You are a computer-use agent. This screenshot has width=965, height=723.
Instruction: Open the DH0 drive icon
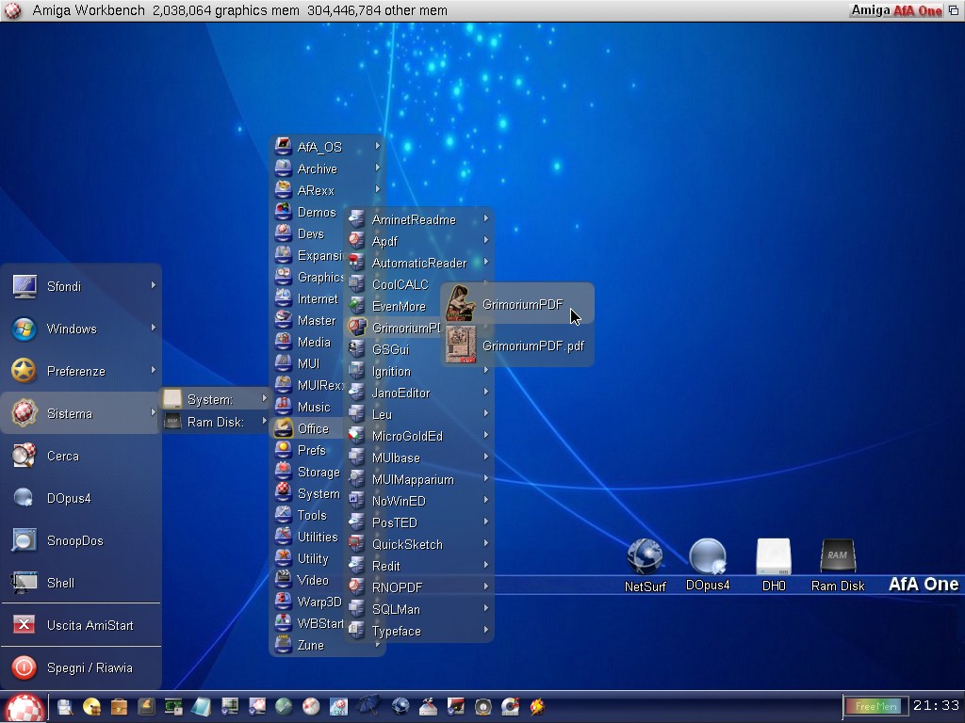coord(773,557)
